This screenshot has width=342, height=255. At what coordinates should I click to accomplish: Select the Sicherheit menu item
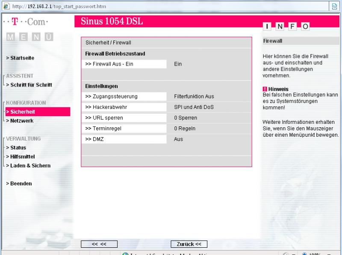click(38, 111)
